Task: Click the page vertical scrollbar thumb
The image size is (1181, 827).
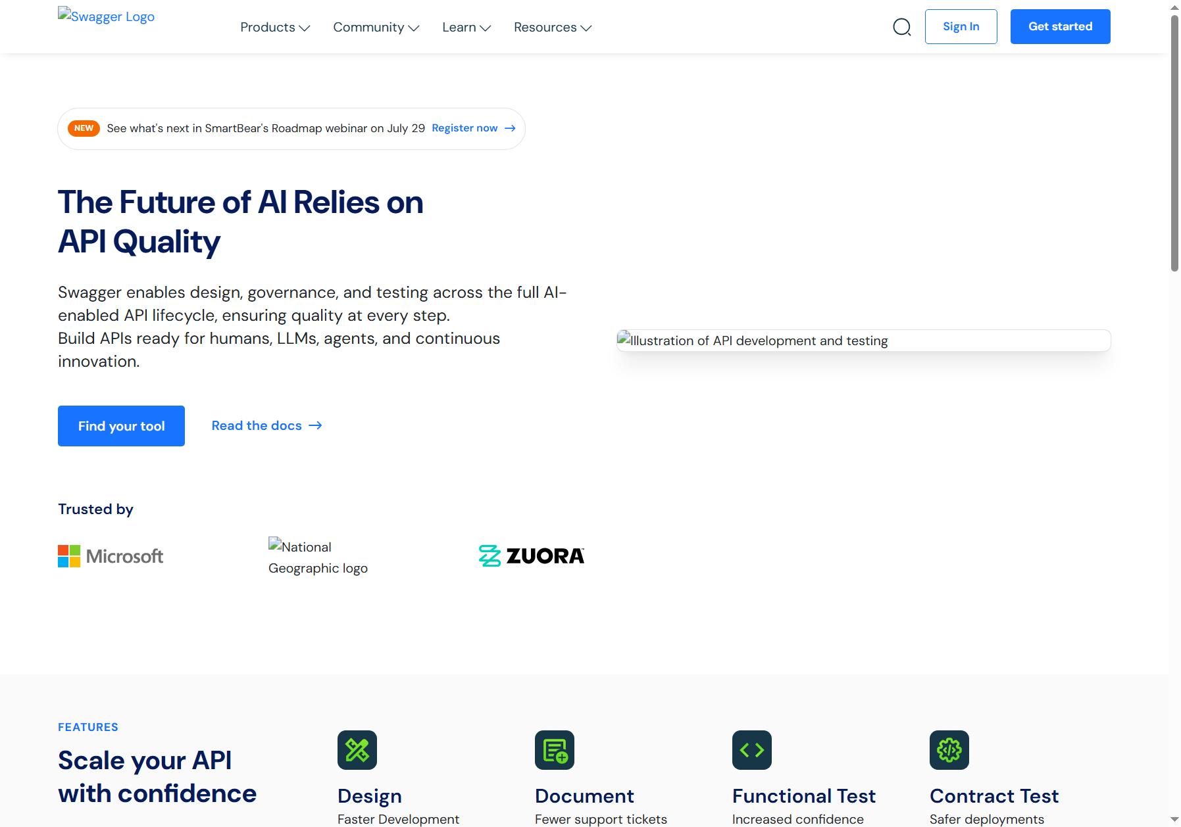Action: pyautogui.click(x=1174, y=143)
